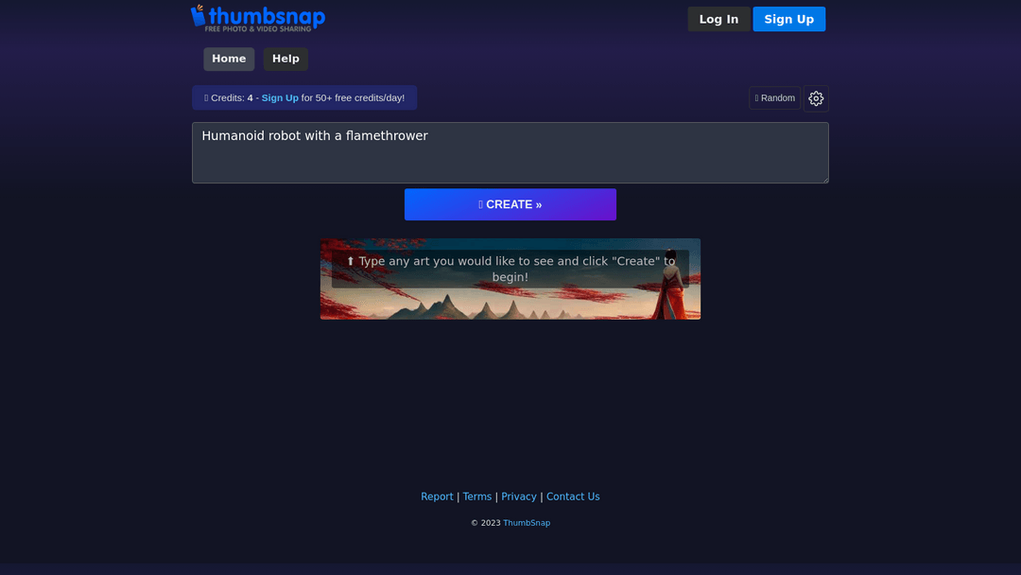The image size is (1021, 575).
Task: Click the sample art banner image
Action: pos(510,279)
